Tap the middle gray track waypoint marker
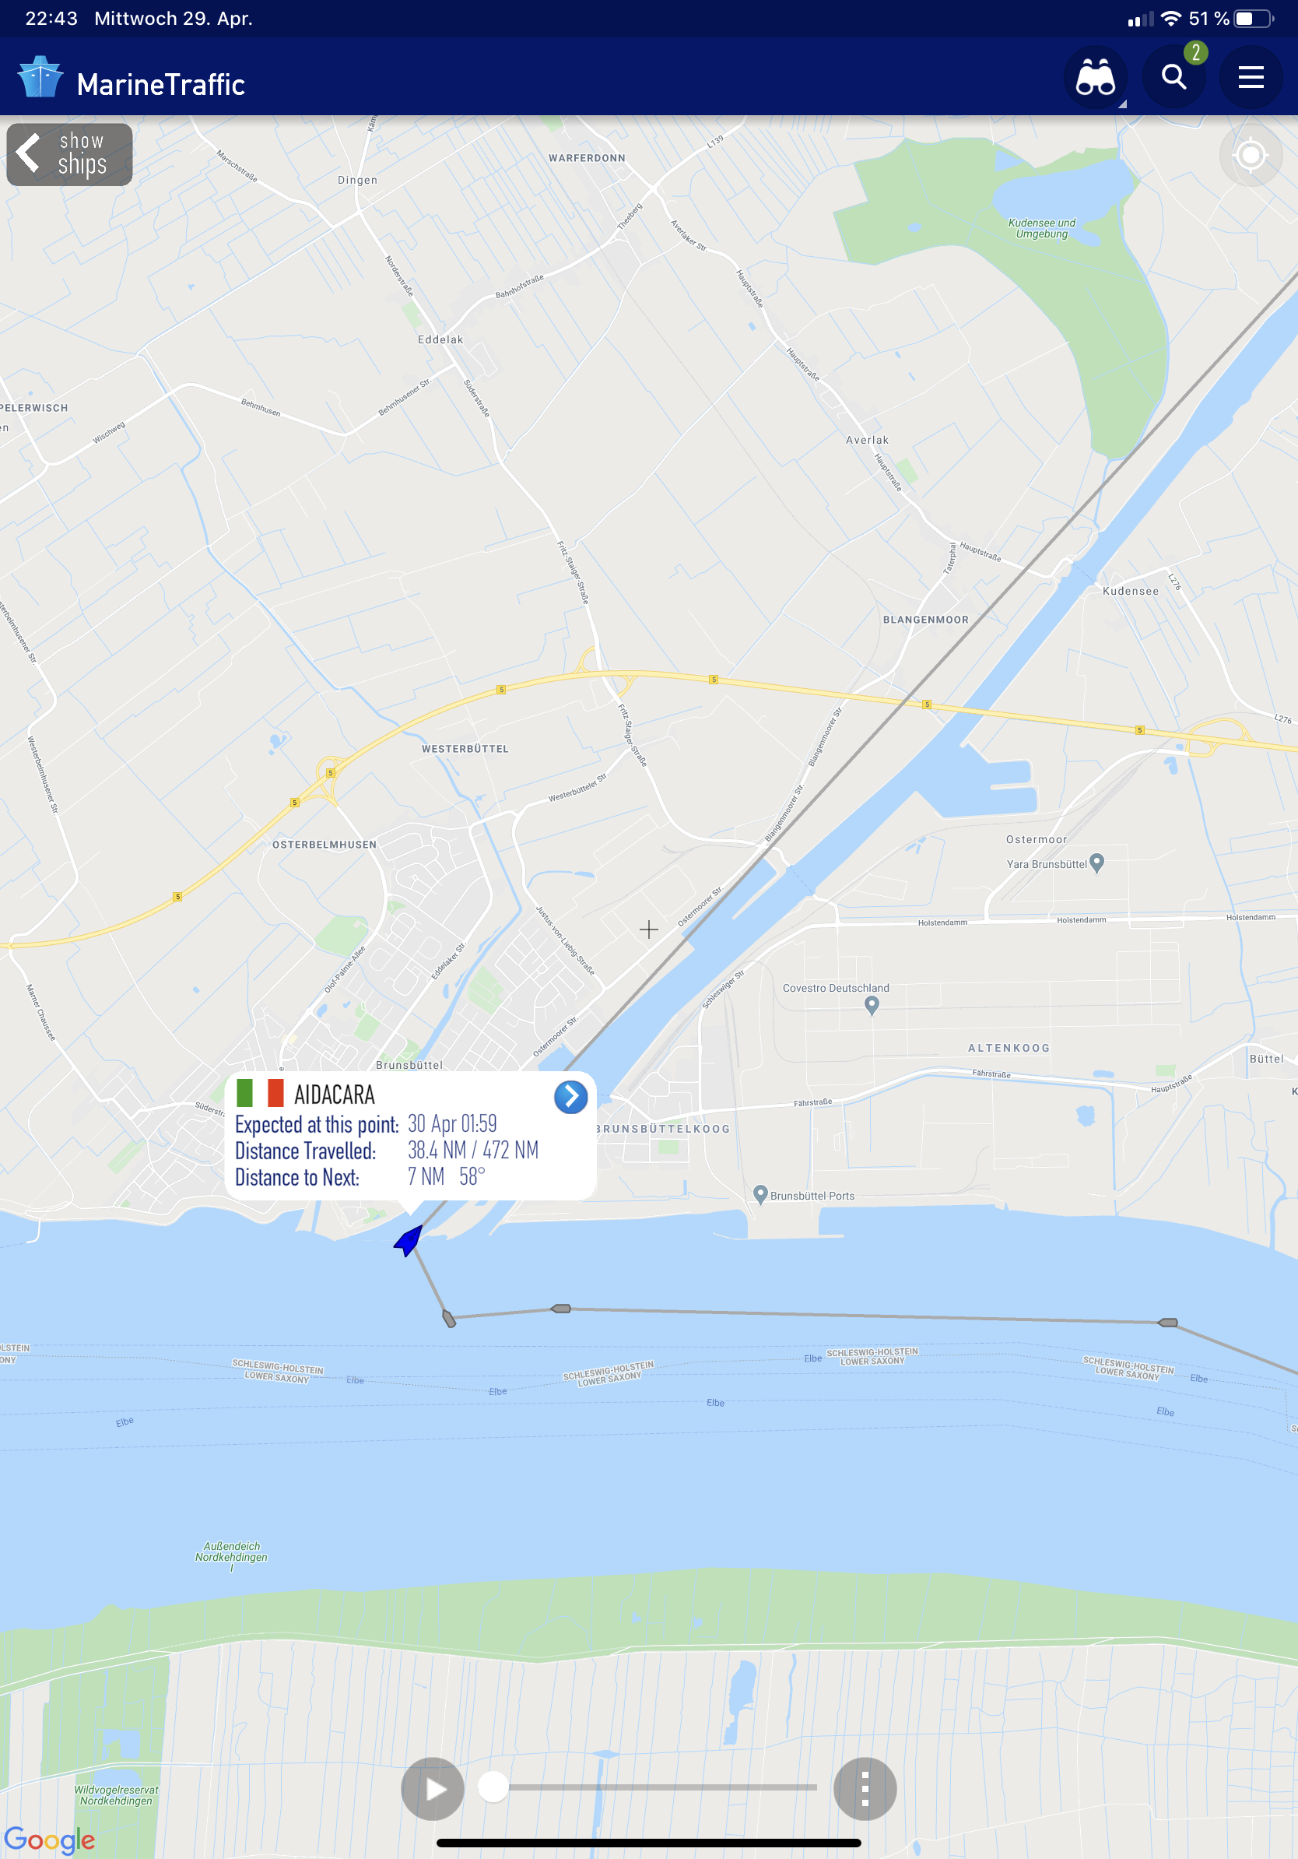Viewport: 1298px width, 1859px height. click(561, 1309)
